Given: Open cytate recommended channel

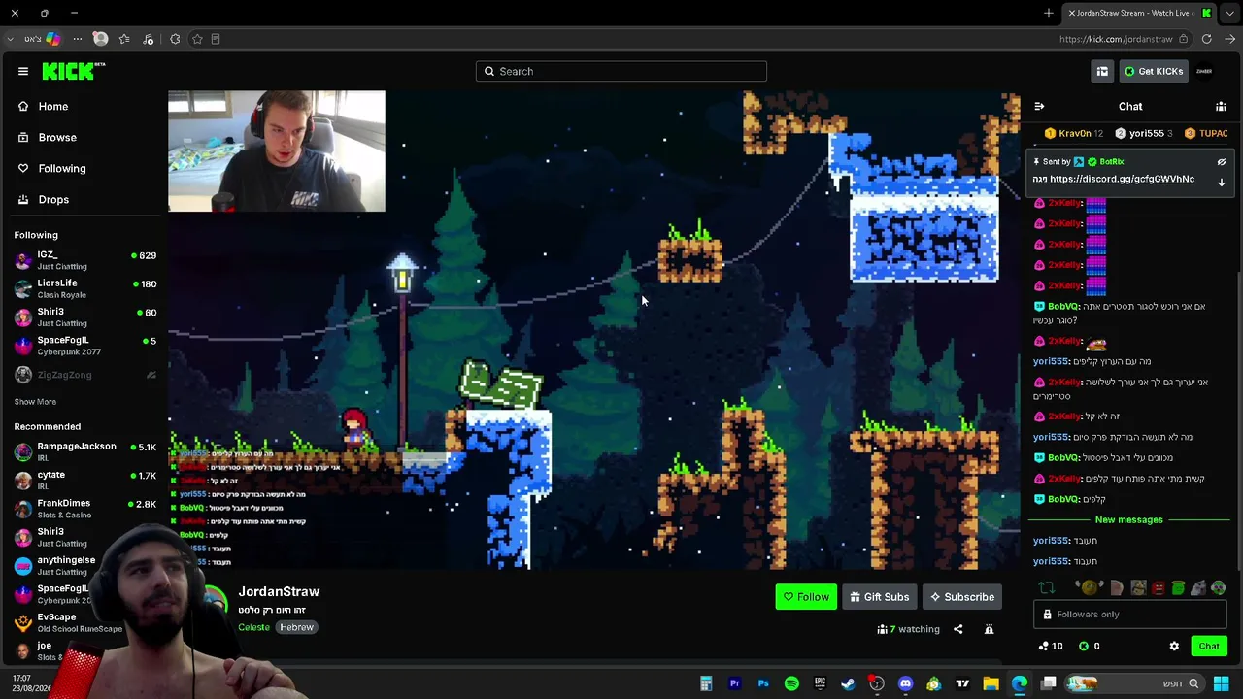Looking at the screenshot, I should pyautogui.click(x=84, y=480).
